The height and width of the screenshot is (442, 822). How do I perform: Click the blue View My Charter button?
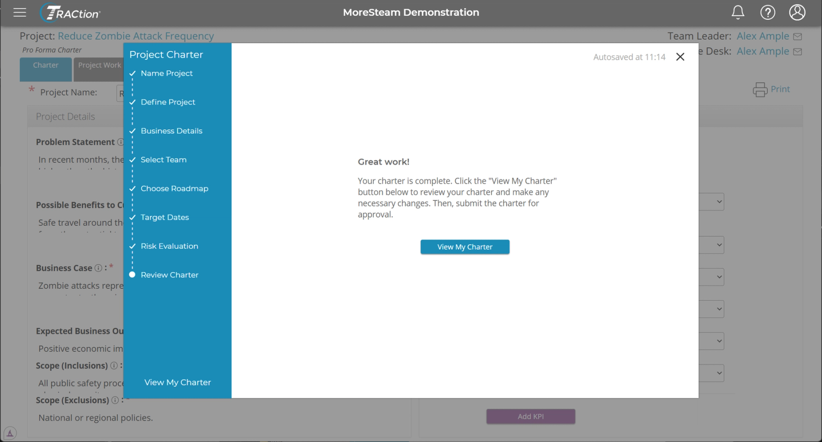click(x=464, y=247)
